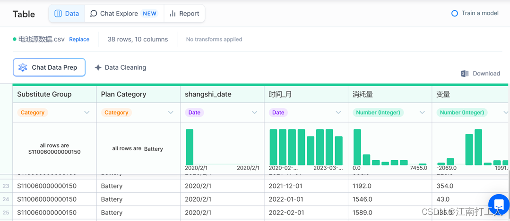Image resolution: width=510 pixels, height=221 pixels.
Task: Click the chat bubble icon in Chat Explore
Action: 94,14
